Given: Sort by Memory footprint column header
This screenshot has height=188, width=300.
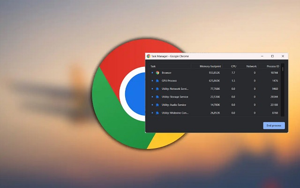Looking at the screenshot, I should pos(210,66).
